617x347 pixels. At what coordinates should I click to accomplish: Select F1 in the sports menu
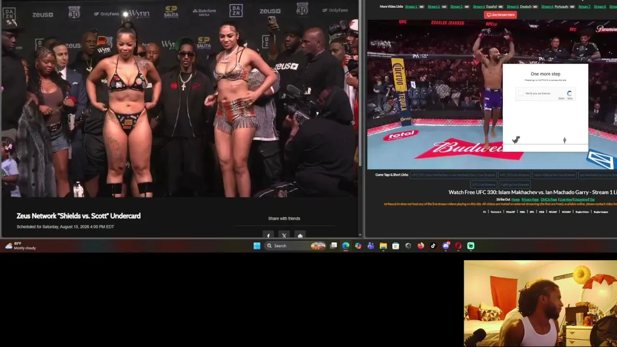484,212
